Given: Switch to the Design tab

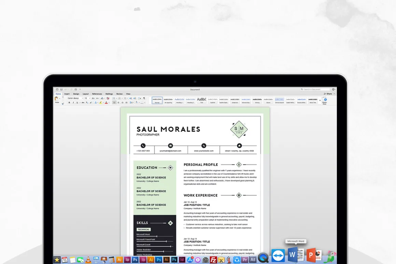Looking at the screenshot, I should point(76,94).
